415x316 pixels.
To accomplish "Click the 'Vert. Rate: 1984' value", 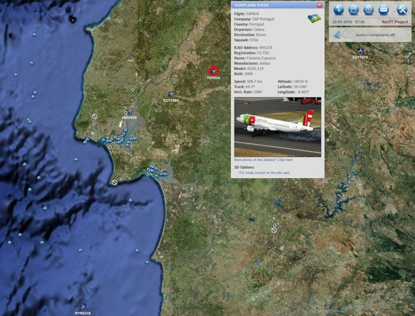I will click(x=248, y=92).
